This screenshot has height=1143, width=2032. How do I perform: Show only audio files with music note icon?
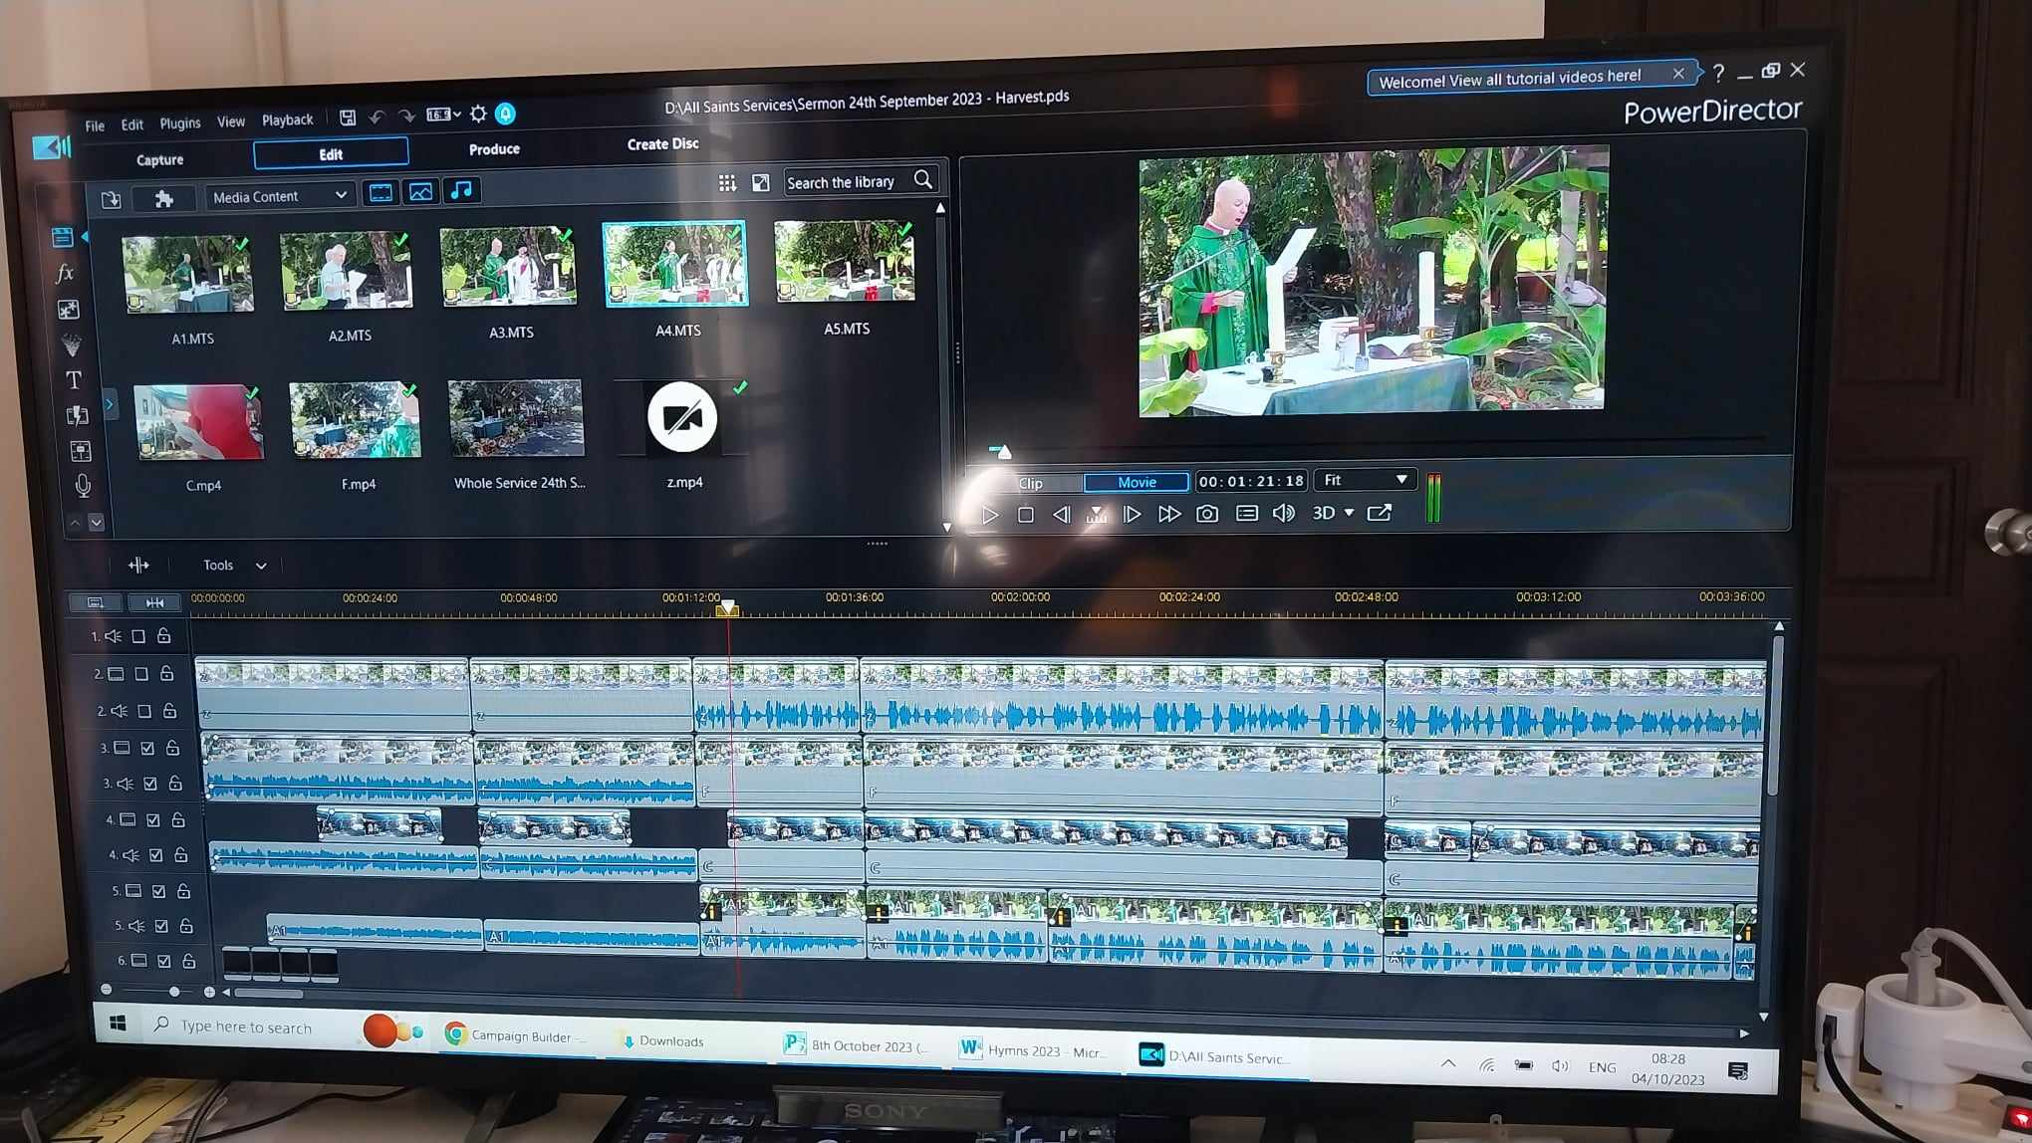click(x=461, y=190)
